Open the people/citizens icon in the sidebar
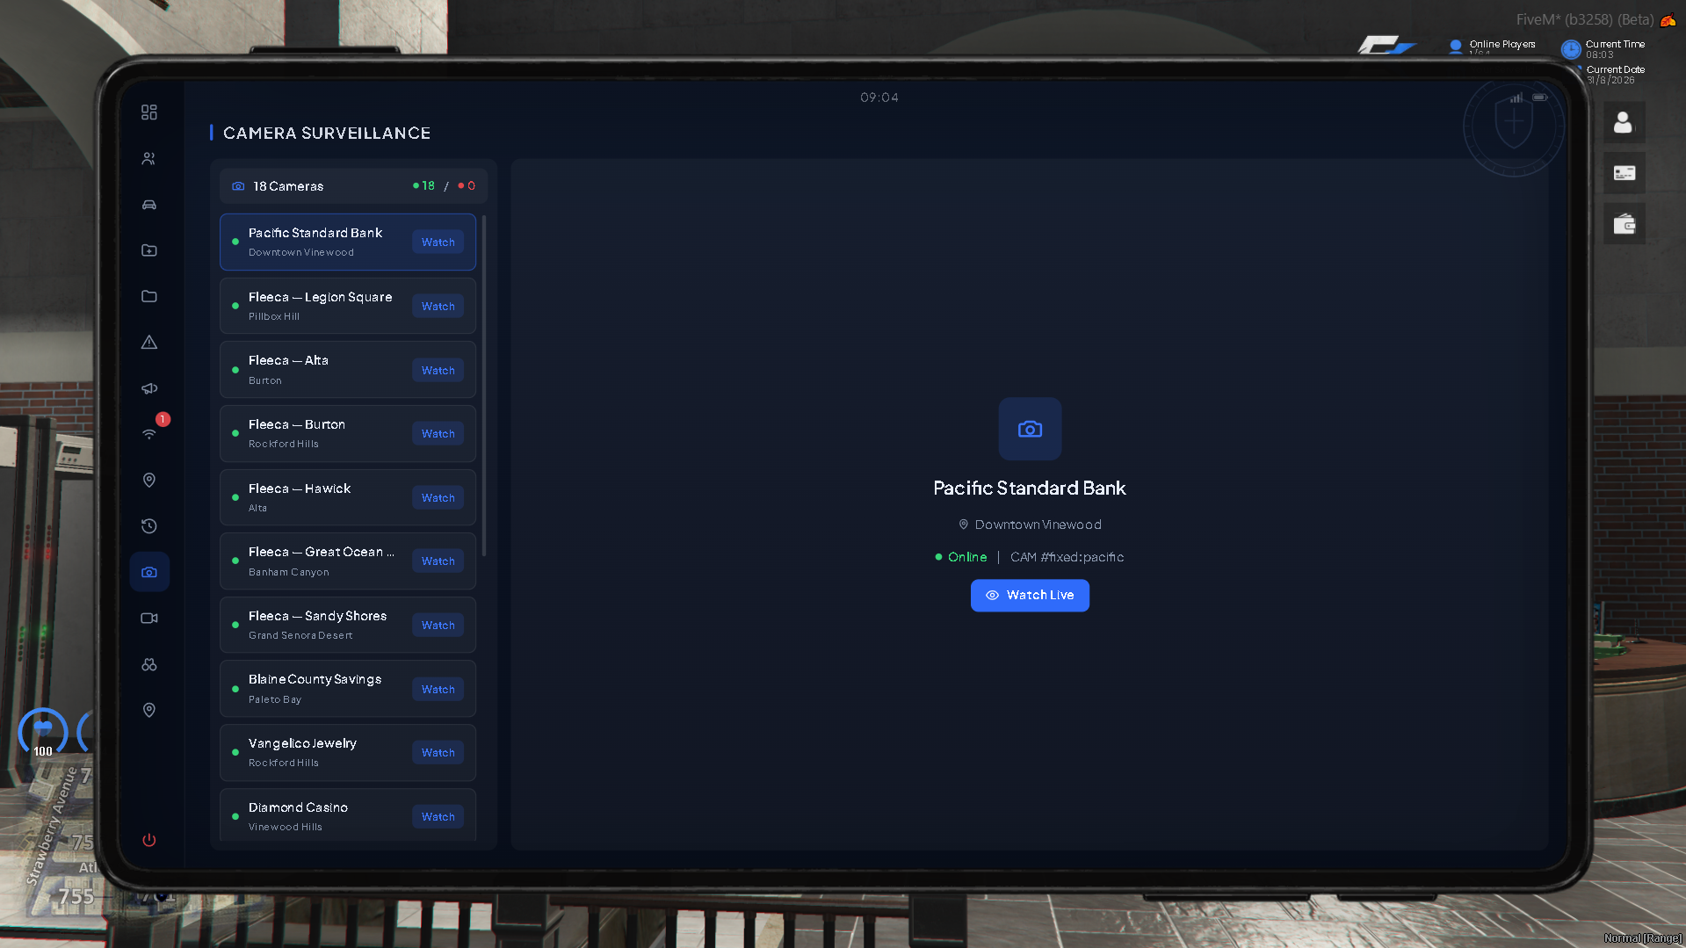Image resolution: width=1686 pixels, height=948 pixels. (x=149, y=159)
